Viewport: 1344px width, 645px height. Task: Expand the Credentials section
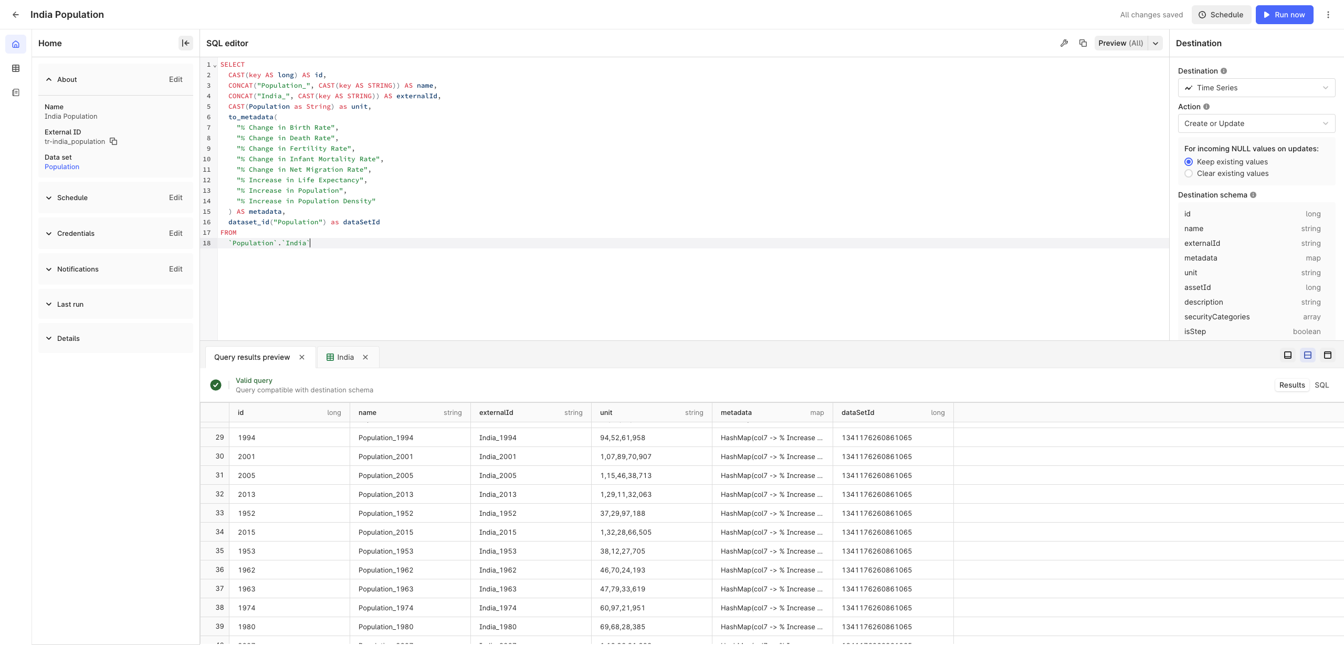coord(49,233)
